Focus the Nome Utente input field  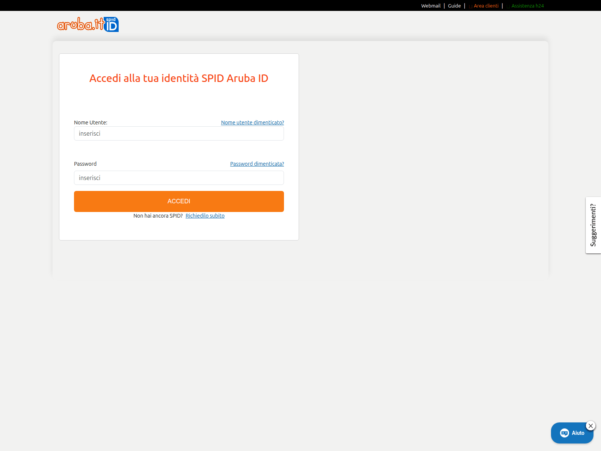tap(179, 133)
